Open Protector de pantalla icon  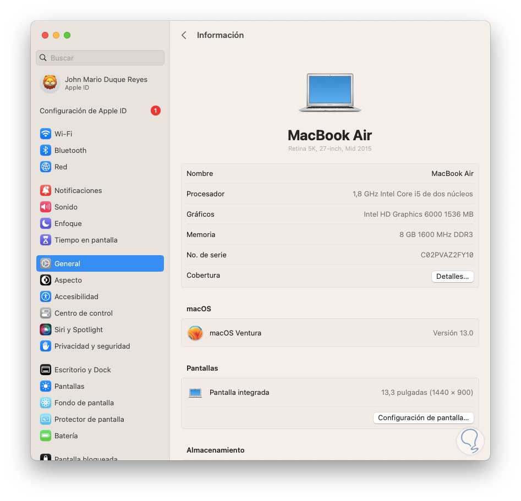point(46,419)
